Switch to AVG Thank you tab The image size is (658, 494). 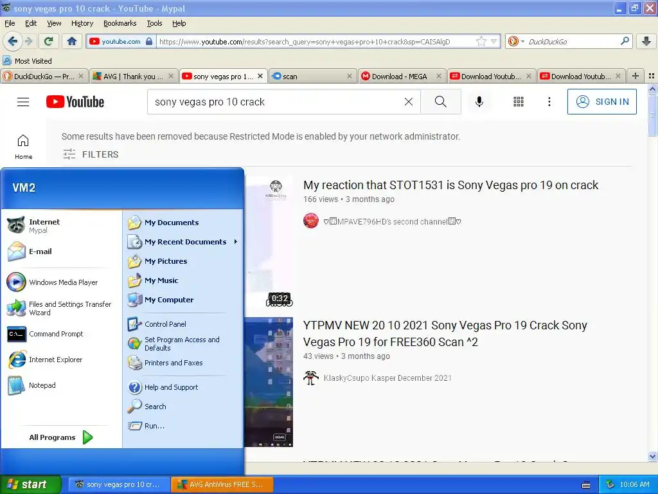[134, 76]
